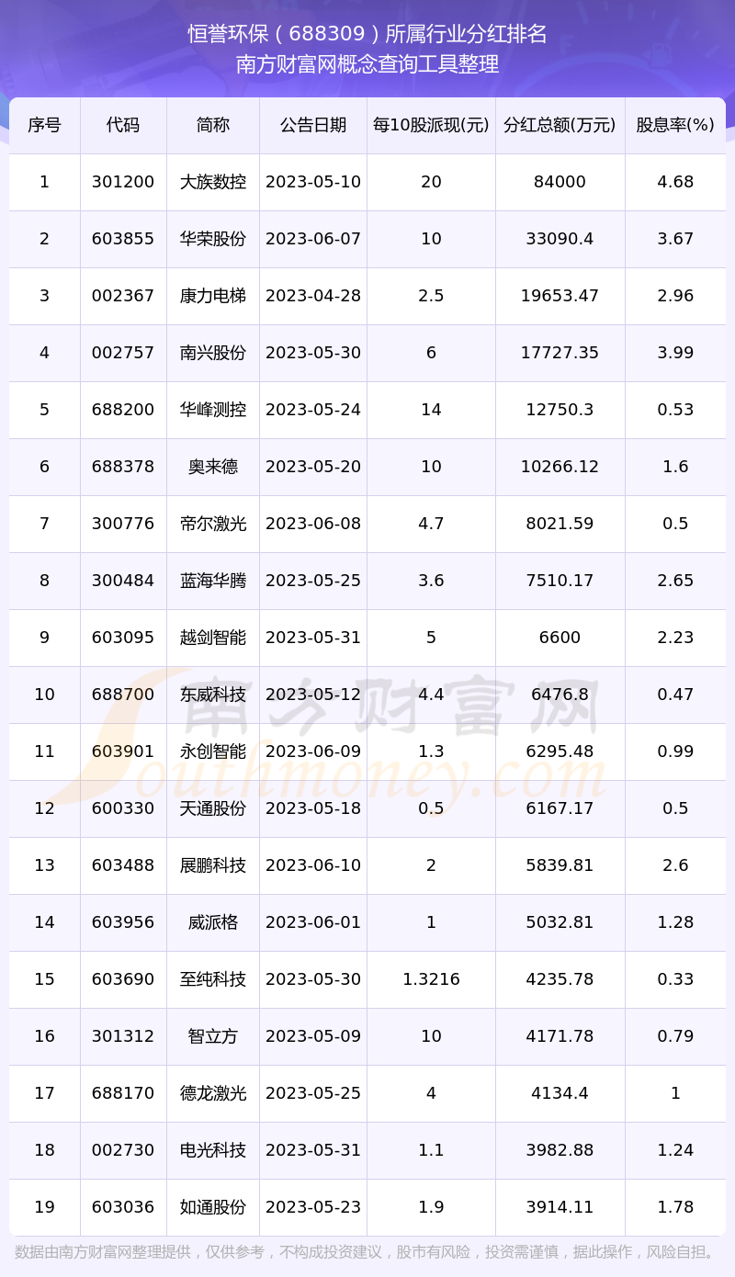
Task: Select stock code 002730
Action: (x=123, y=1150)
